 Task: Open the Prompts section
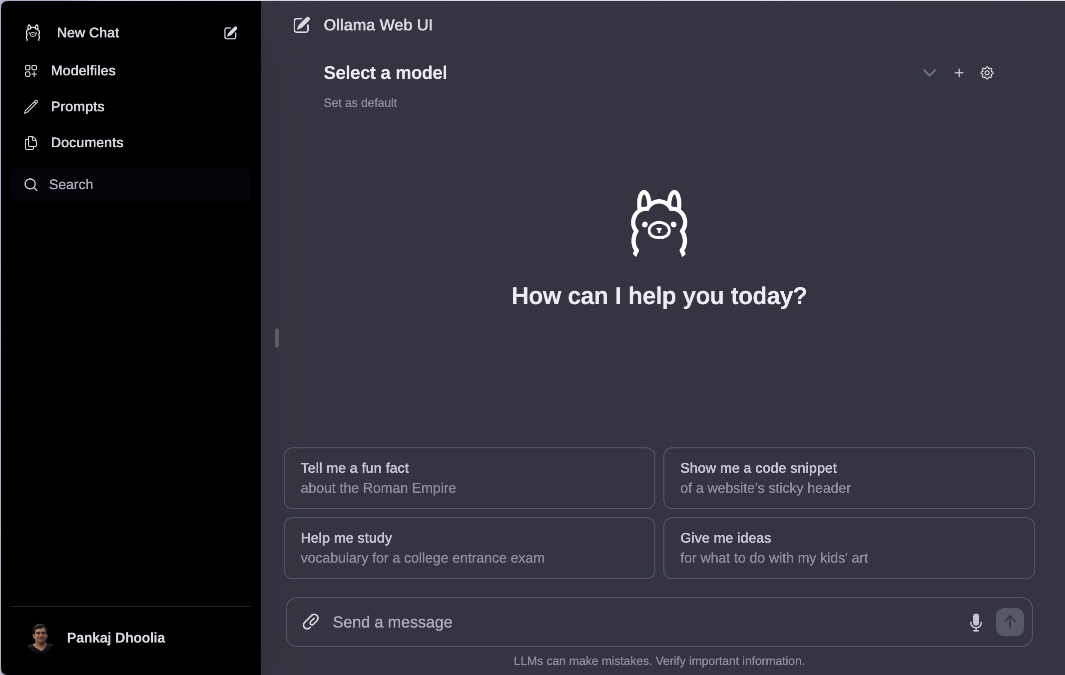click(77, 106)
